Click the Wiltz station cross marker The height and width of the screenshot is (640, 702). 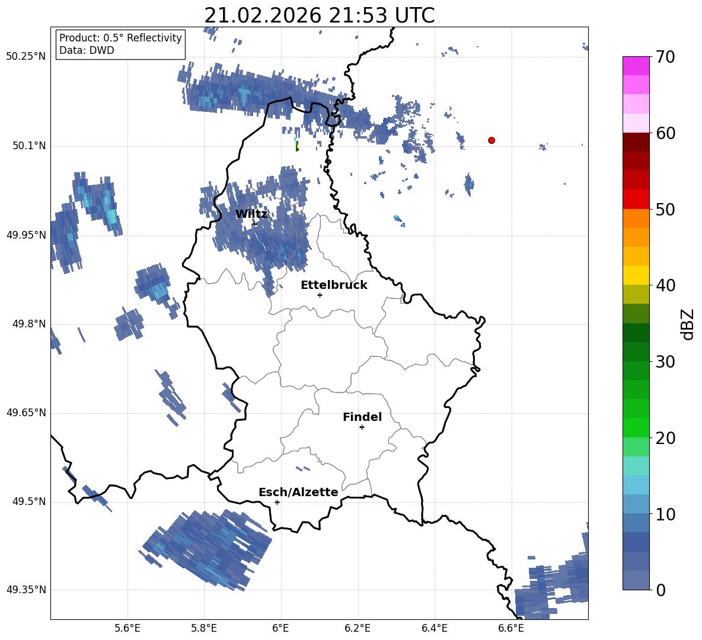254,224
